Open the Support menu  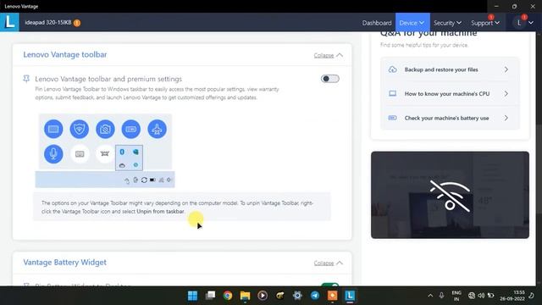[485, 23]
